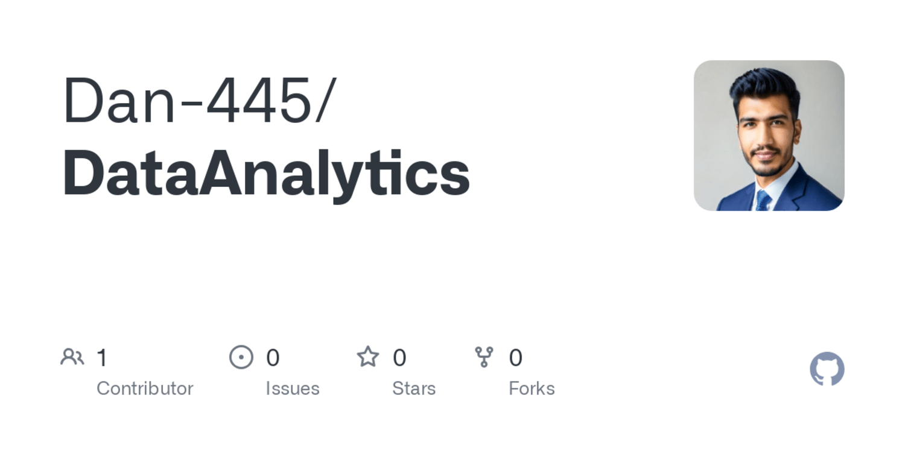Click the contributors people icon
This screenshot has width=905, height=452.
pos(72,357)
